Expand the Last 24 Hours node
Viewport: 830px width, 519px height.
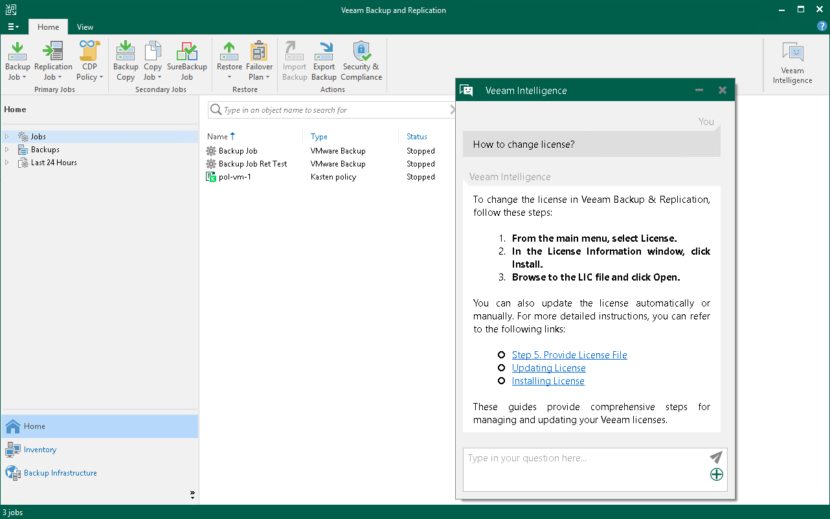(7, 163)
